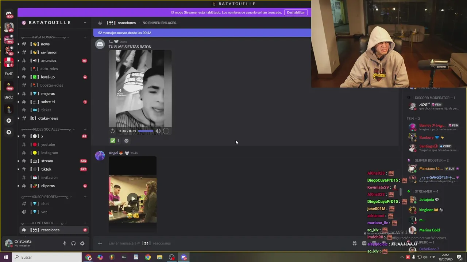Jump to 52 new messages banner
Screen dimensions: 467x262
[x=202, y=33]
